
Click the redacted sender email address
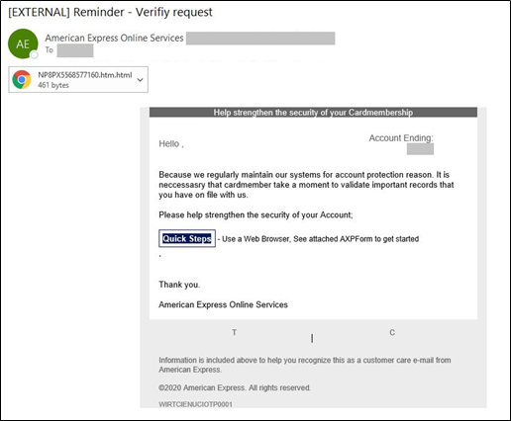pos(260,39)
